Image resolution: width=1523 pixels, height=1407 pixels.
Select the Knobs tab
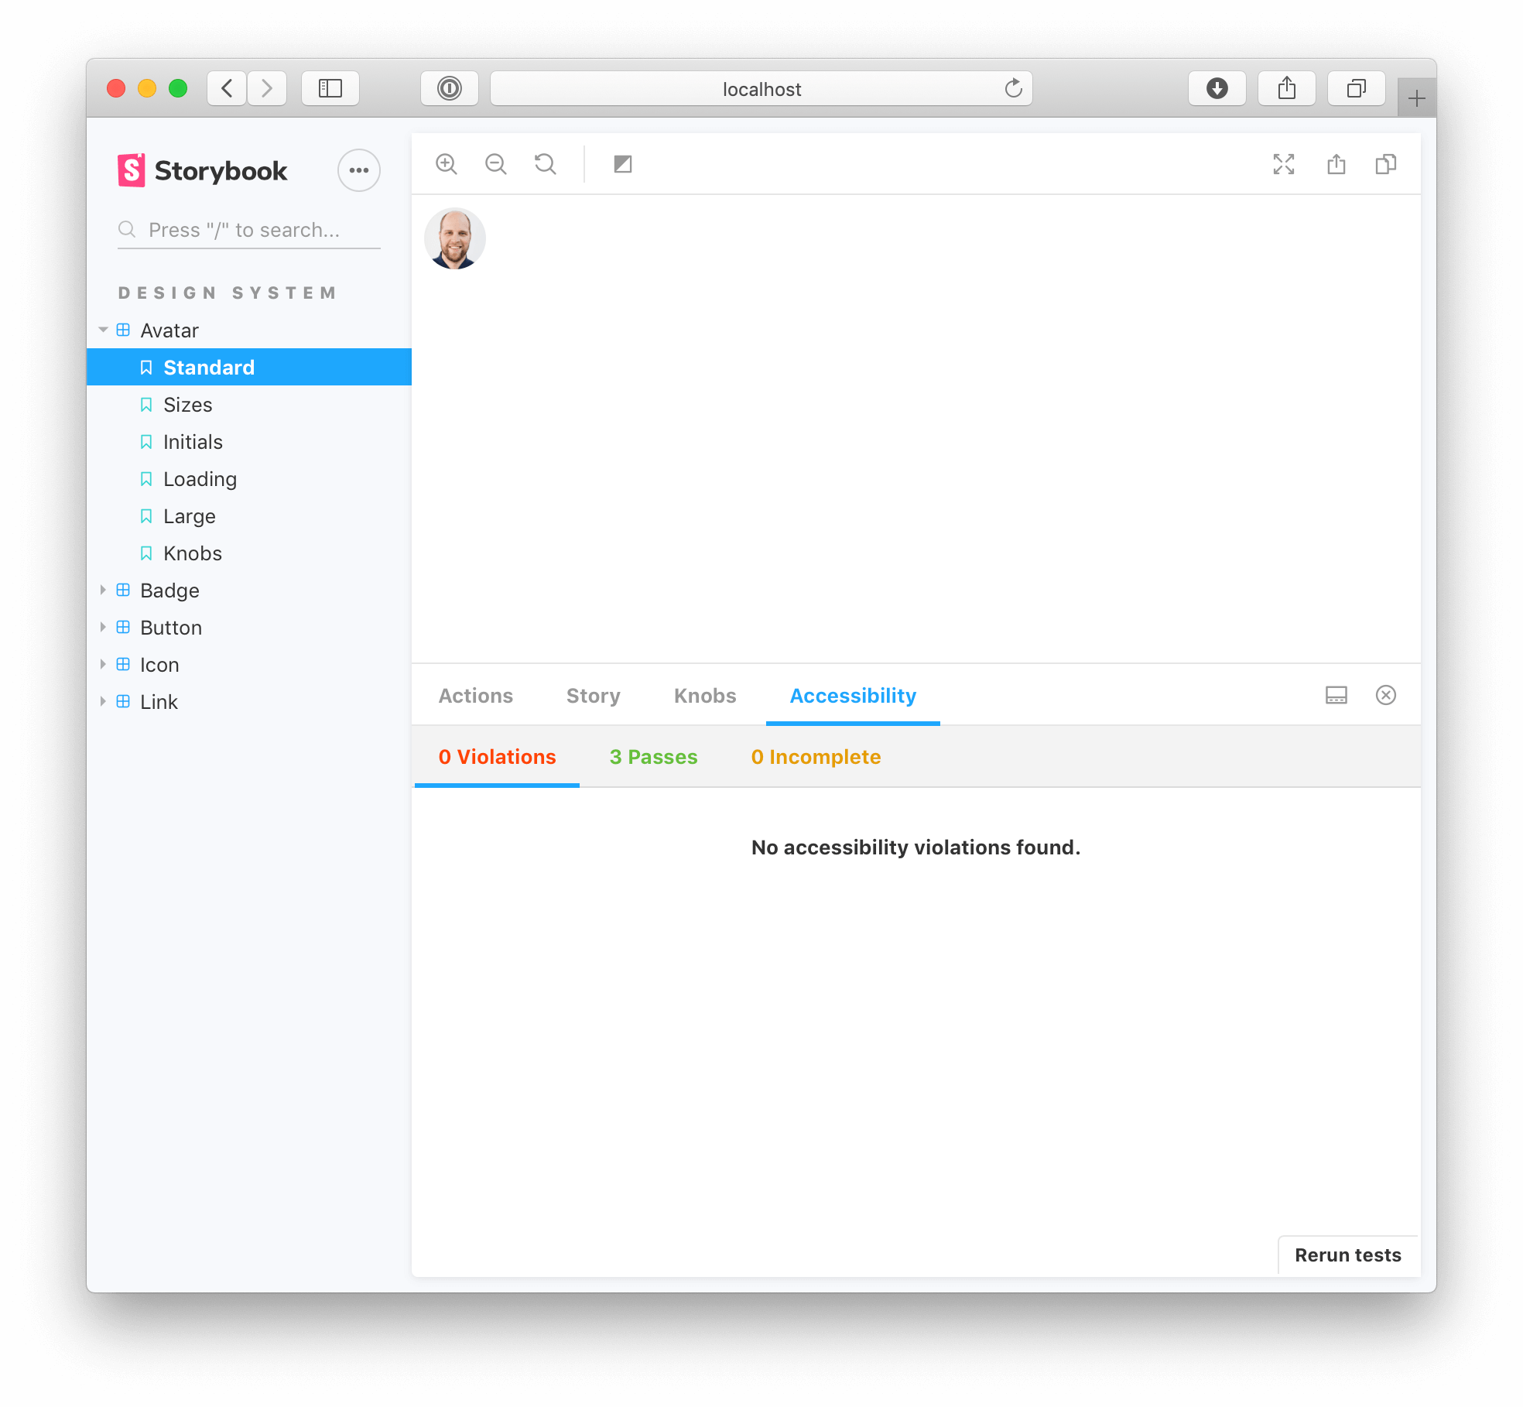coord(703,694)
